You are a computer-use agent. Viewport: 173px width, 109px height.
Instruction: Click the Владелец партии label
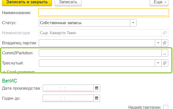click(x=20, y=43)
